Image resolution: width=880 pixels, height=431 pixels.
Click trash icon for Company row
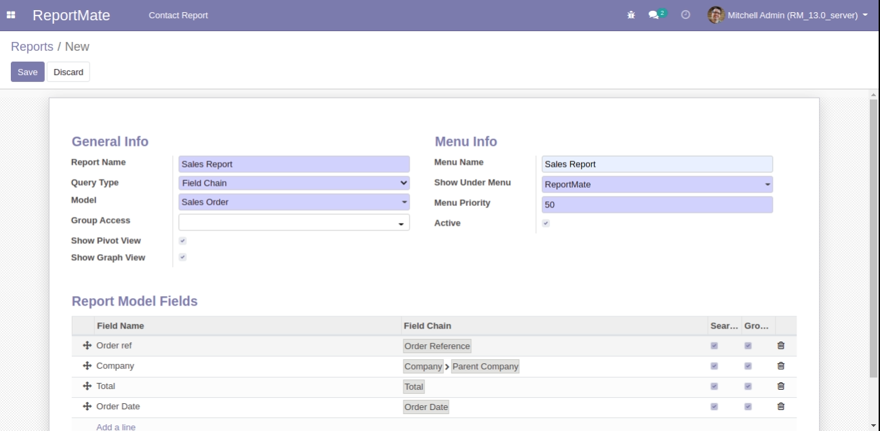[x=780, y=366]
